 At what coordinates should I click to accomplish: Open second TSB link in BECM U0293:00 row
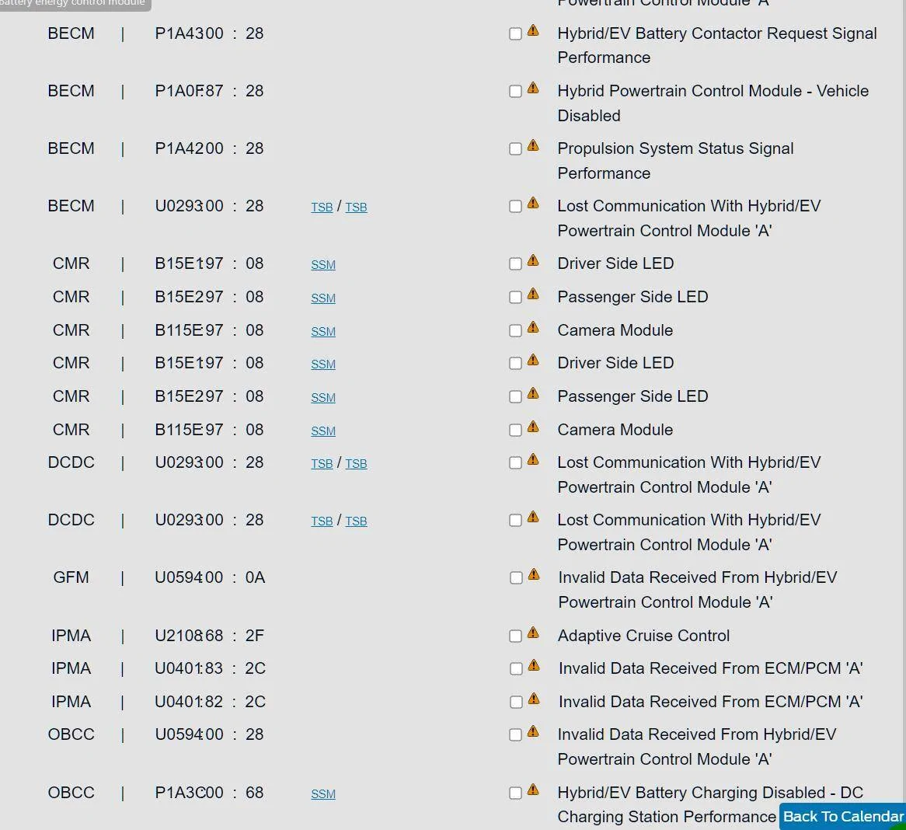356,207
